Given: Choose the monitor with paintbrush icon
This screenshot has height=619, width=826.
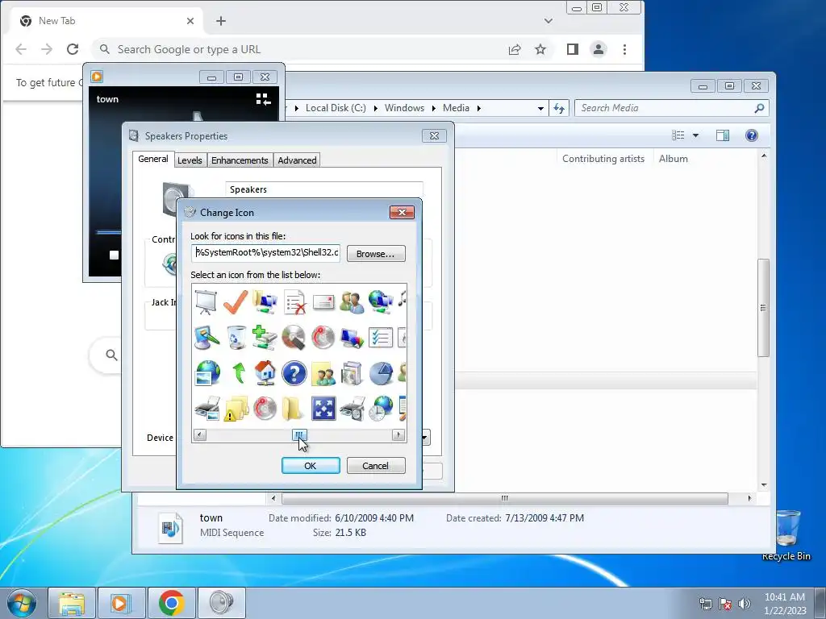Looking at the screenshot, I should (x=206, y=338).
